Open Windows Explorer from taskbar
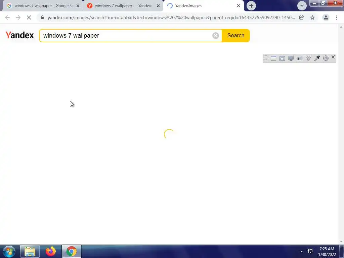The width and height of the screenshot is (344, 258). click(x=30, y=251)
